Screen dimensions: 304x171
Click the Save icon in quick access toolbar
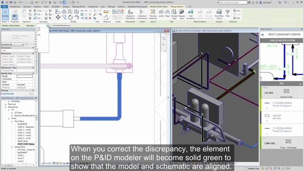[x=11, y=2]
